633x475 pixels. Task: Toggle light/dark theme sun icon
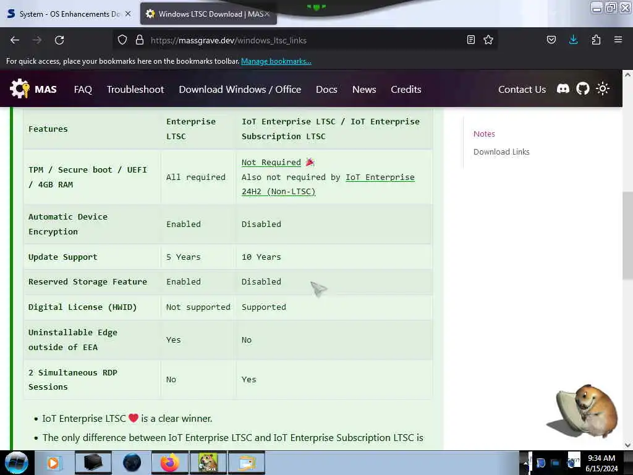(603, 89)
